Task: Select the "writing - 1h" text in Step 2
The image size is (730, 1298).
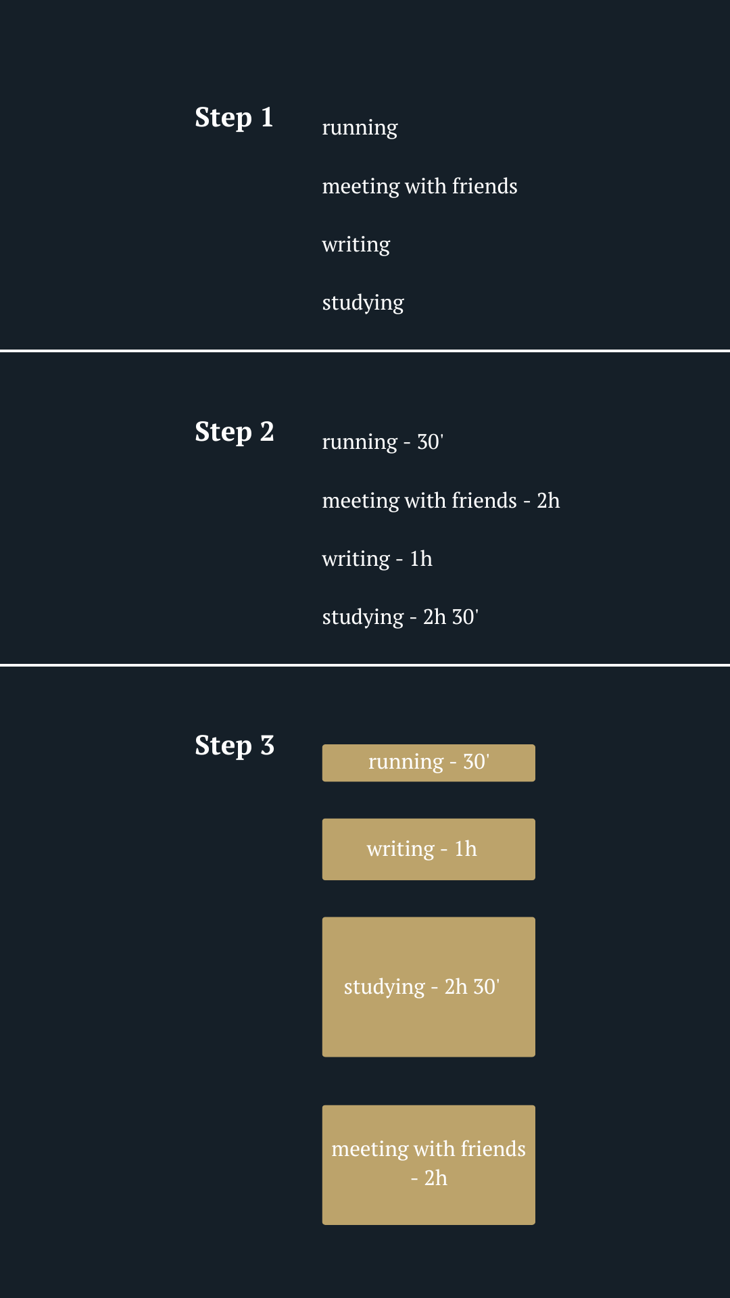Action: (x=376, y=559)
